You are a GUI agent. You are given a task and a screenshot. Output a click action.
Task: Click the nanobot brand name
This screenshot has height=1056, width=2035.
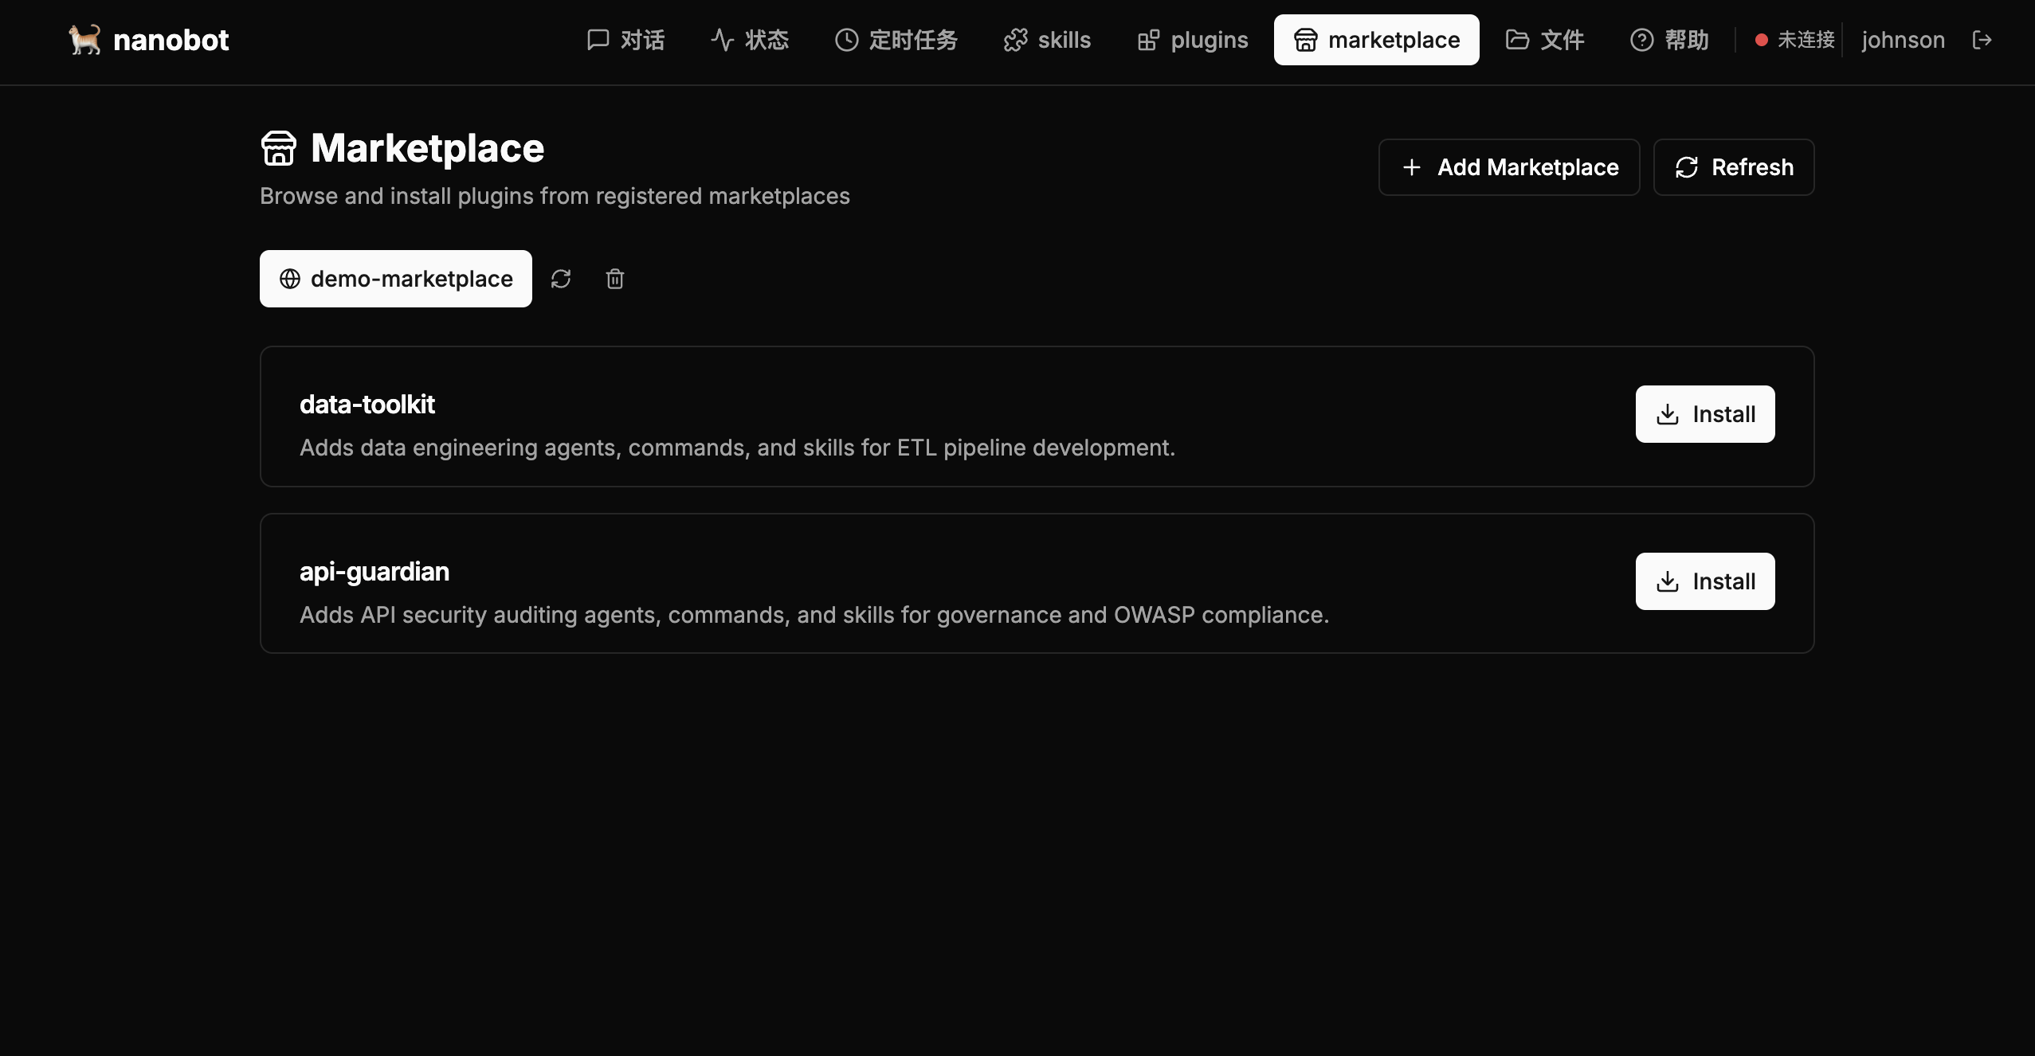(x=171, y=40)
